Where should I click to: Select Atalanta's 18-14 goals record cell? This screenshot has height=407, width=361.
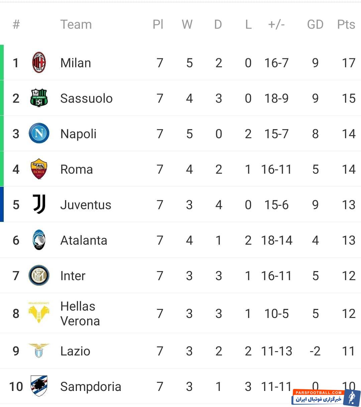(276, 240)
